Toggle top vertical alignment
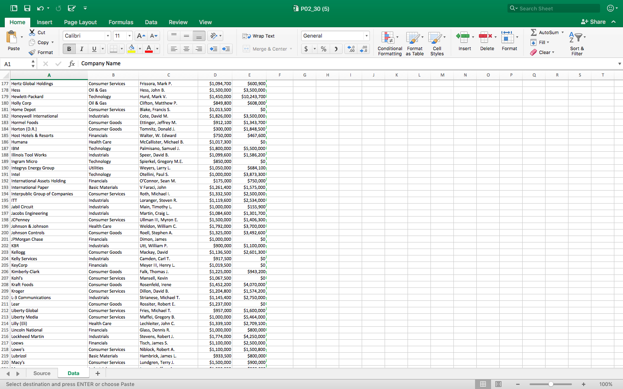Viewport: 623px width, 389px height. tap(173, 36)
